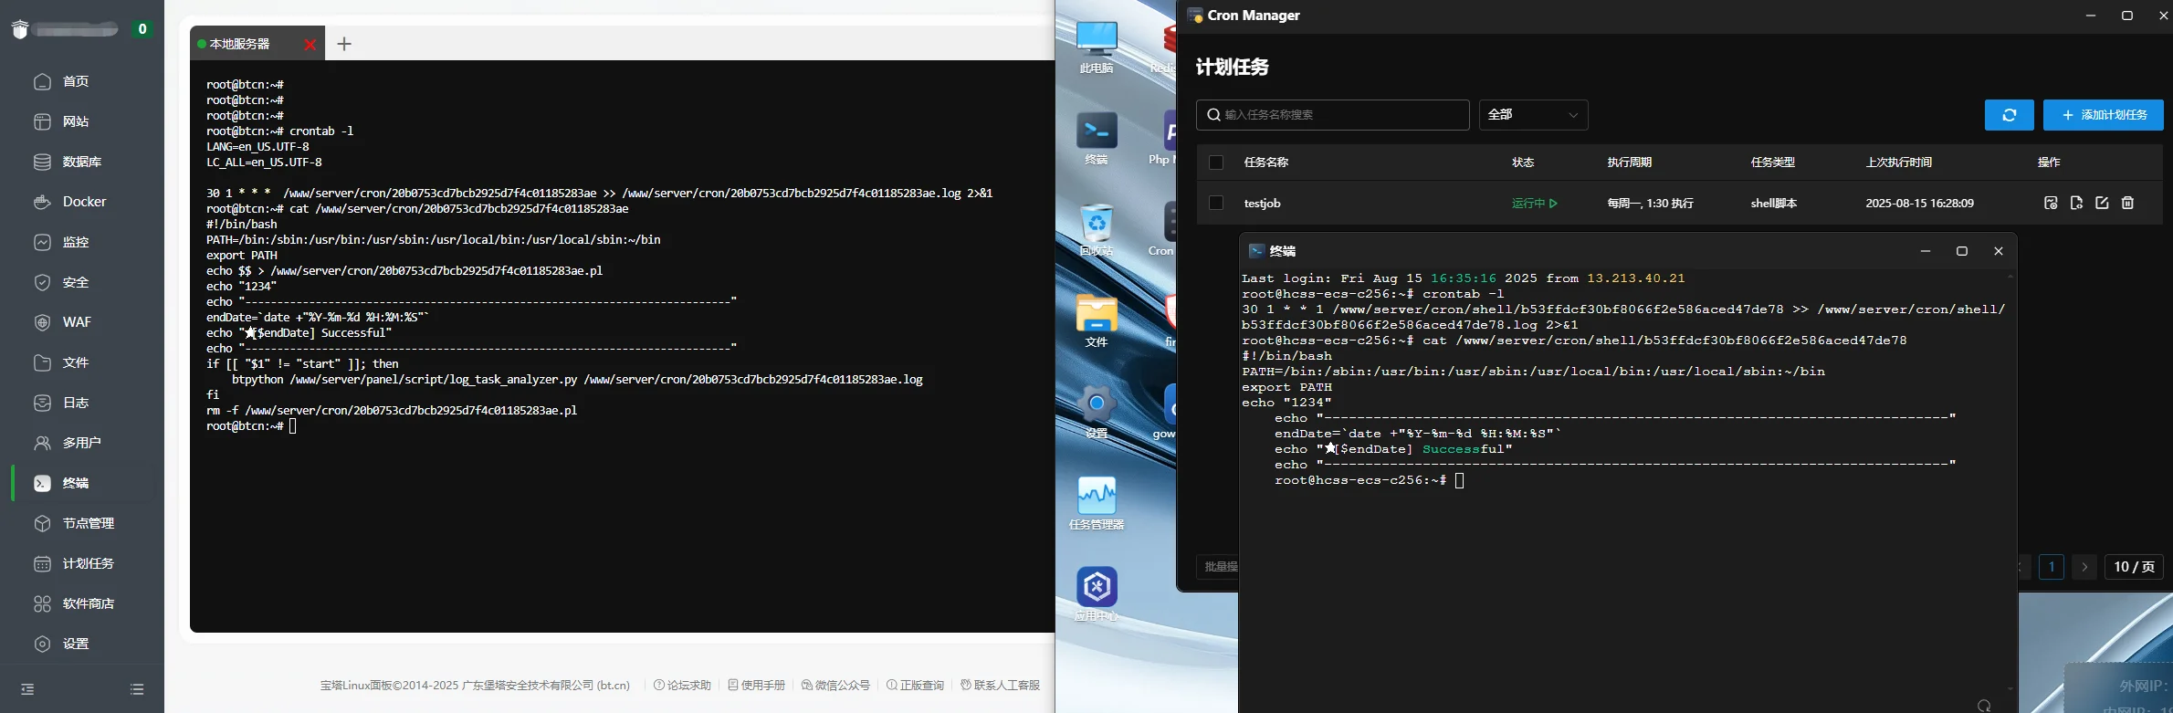Open Docker in the sidebar
The height and width of the screenshot is (713, 2173).
pos(83,202)
